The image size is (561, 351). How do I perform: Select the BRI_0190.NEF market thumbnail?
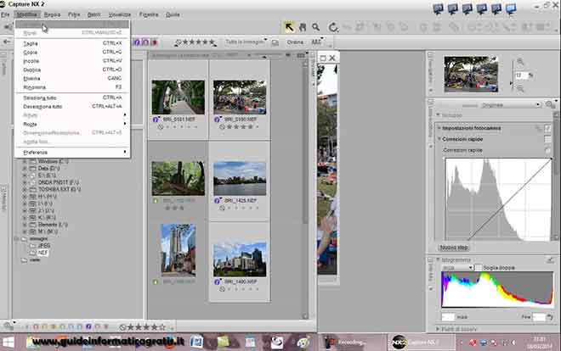tap(240, 97)
